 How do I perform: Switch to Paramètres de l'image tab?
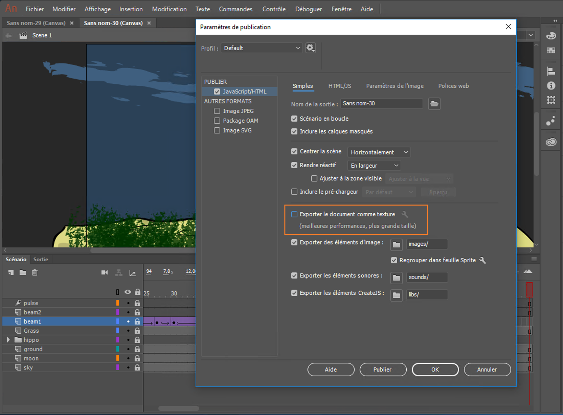(x=395, y=86)
